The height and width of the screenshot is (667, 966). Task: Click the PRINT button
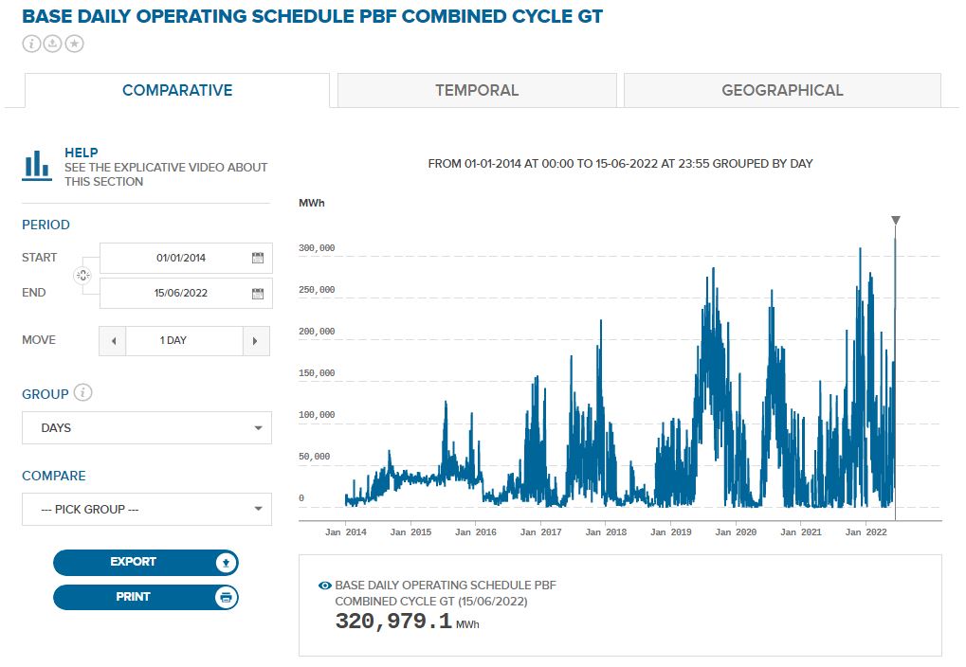pos(145,598)
